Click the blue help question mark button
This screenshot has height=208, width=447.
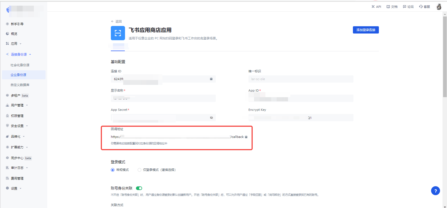tap(435, 191)
